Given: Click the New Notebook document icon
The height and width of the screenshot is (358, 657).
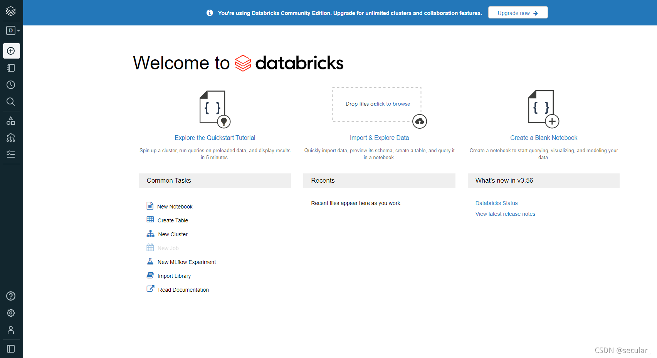Looking at the screenshot, I should [150, 206].
